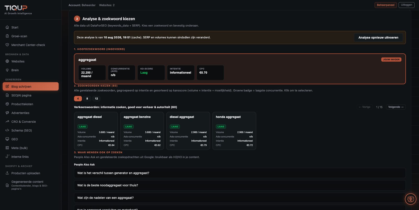Image resolution: width=419 pixels, height=210 pixels.
Task: Click the Groei-scan clipboard icon
Action: (7, 36)
